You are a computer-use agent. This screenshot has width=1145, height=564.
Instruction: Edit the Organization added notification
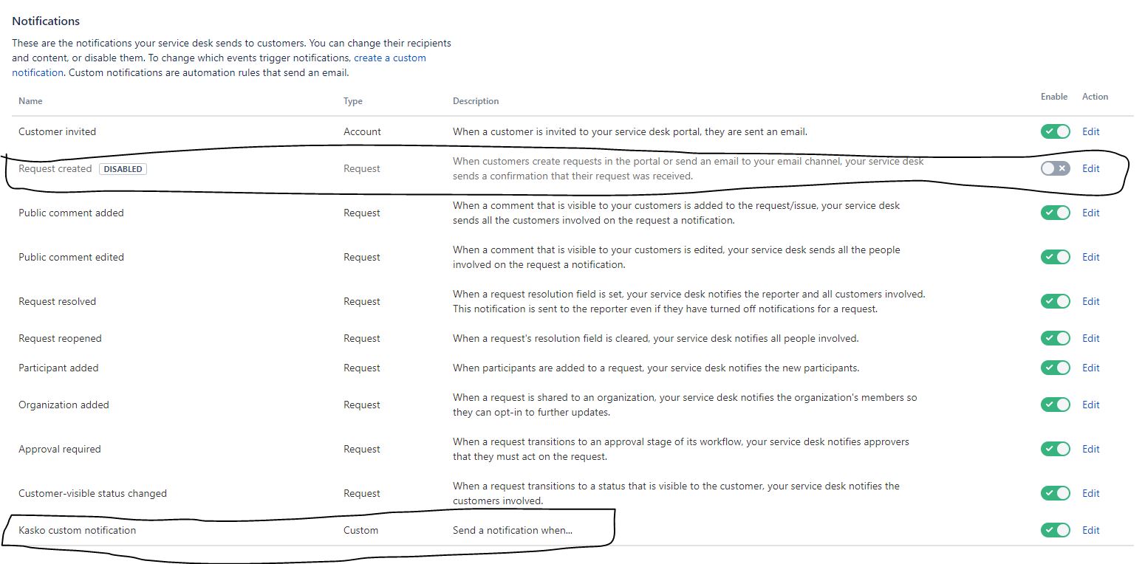(x=1091, y=405)
